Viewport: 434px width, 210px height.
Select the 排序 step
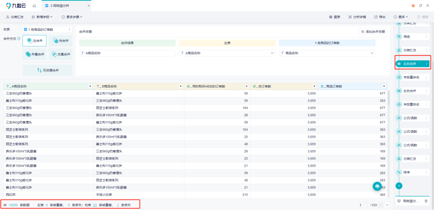click(x=412, y=172)
